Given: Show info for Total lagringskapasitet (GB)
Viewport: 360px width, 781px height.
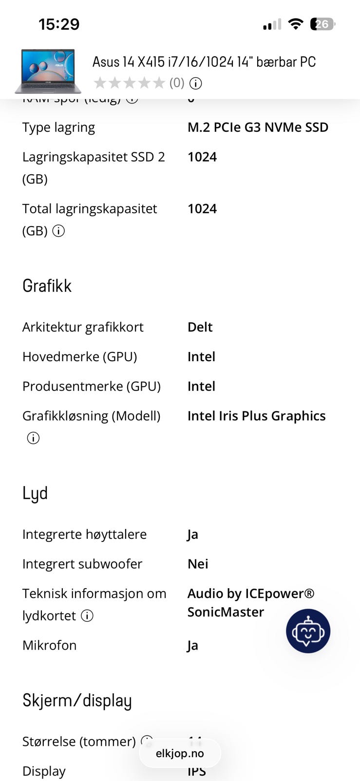Looking at the screenshot, I should (58, 231).
